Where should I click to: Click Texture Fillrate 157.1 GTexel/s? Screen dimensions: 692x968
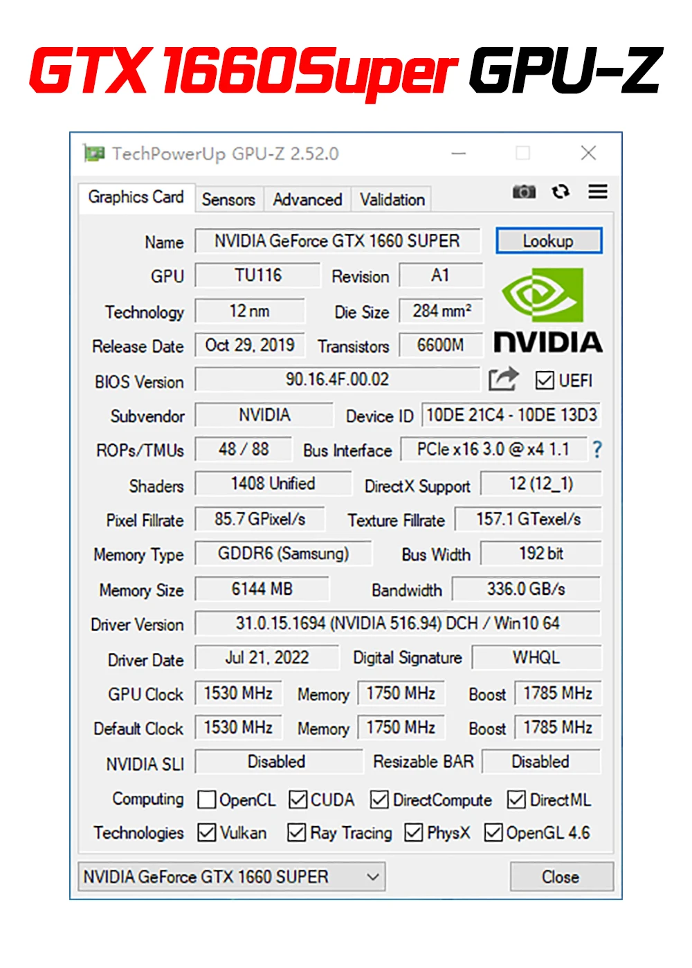tap(528, 519)
